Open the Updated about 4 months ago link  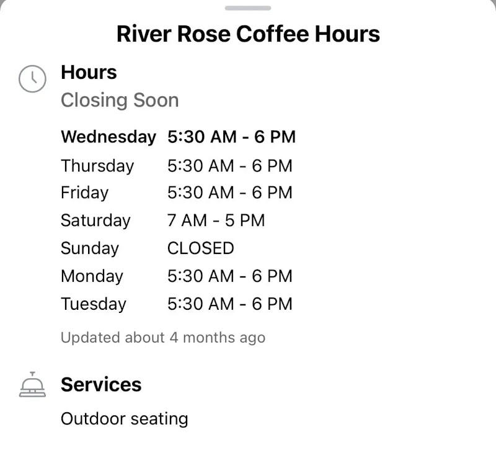tap(163, 338)
